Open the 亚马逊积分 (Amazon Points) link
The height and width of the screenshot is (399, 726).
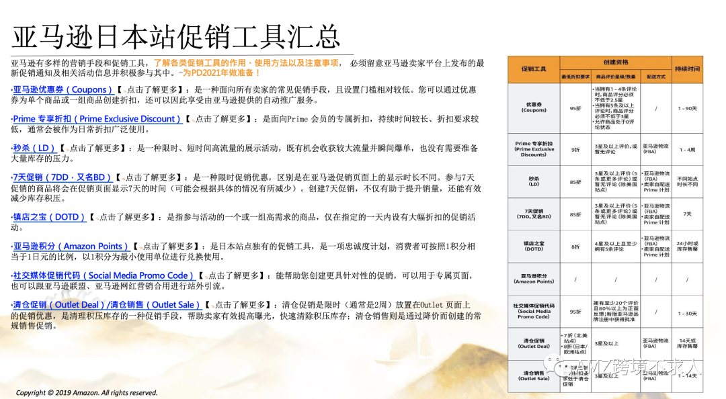pyautogui.click(x=71, y=247)
